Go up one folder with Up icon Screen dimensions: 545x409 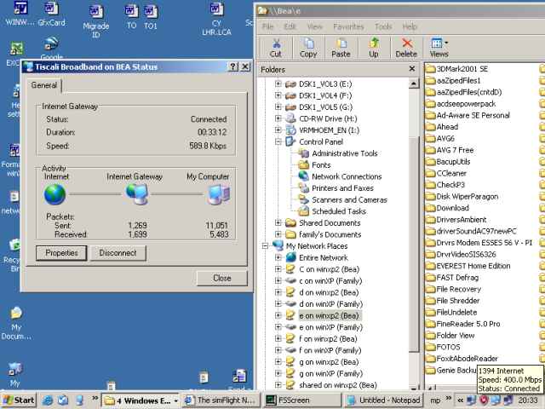374,47
